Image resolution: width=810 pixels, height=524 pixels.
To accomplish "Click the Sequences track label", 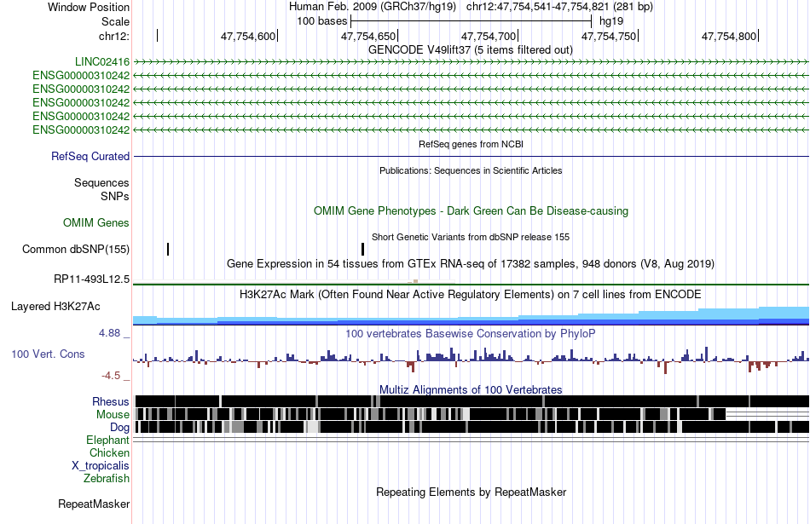I will click(101, 182).
